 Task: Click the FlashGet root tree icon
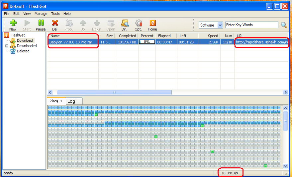(7, 35)
